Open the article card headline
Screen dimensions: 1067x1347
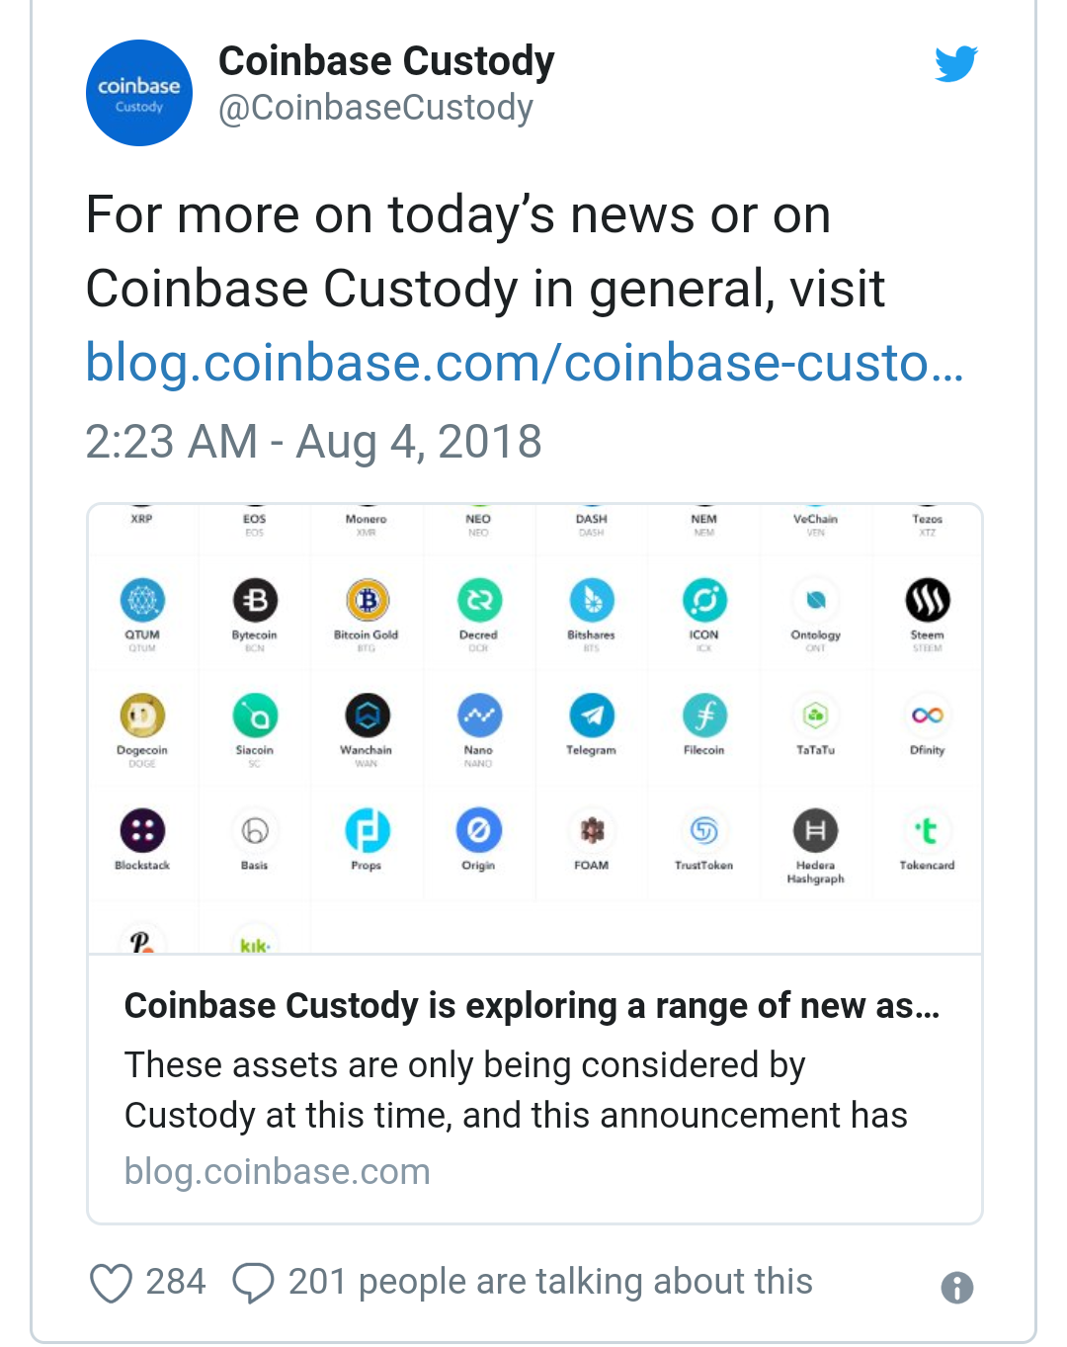coord(532,1006)
